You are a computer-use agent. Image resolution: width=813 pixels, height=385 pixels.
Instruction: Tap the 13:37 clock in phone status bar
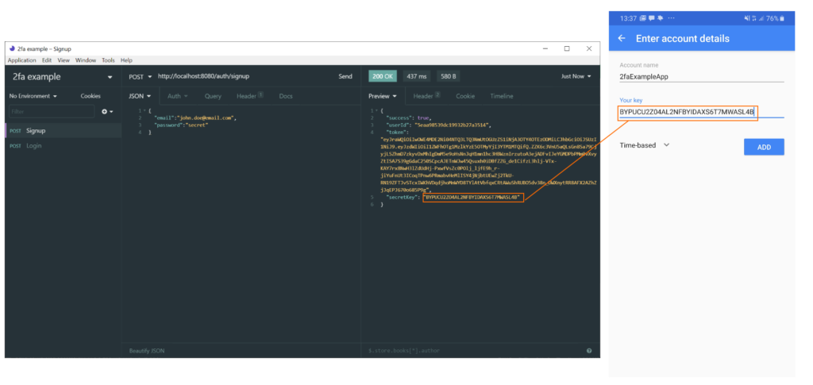[x=627, y=18]
